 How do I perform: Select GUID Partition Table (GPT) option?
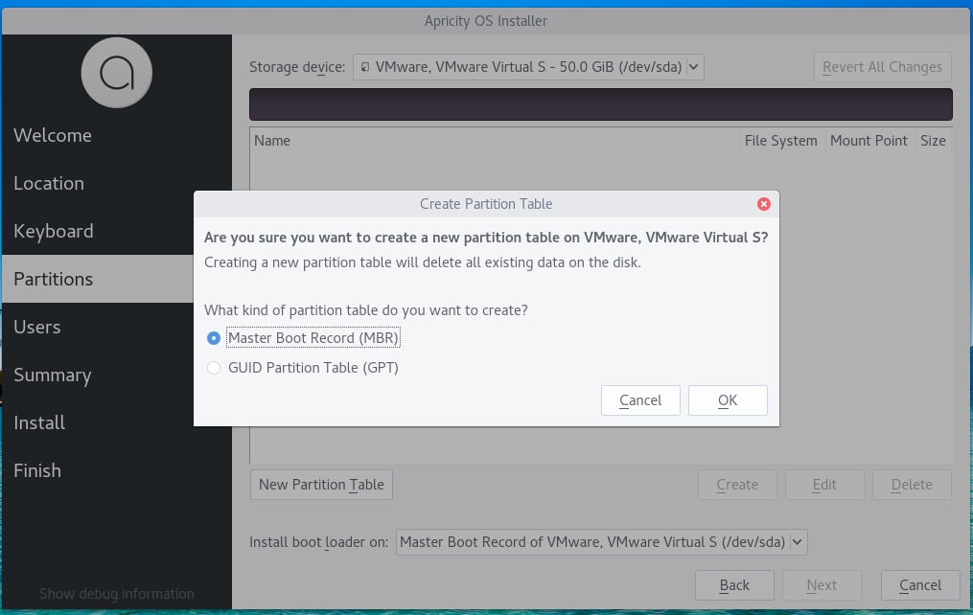(213, 367)
